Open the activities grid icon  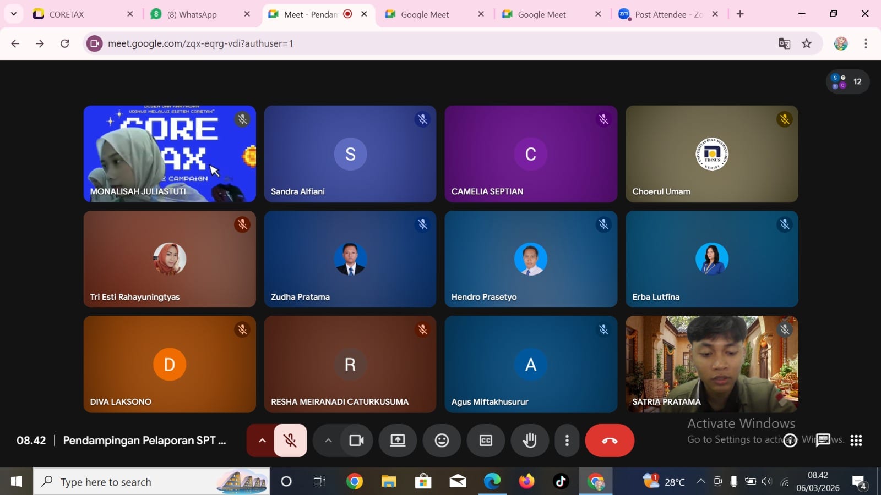coord(856,440)
